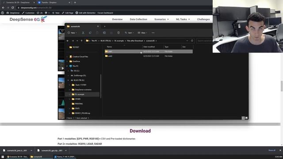Click Explorer's Refresh address button
The image size is (283, 159).
pos(192,41)
